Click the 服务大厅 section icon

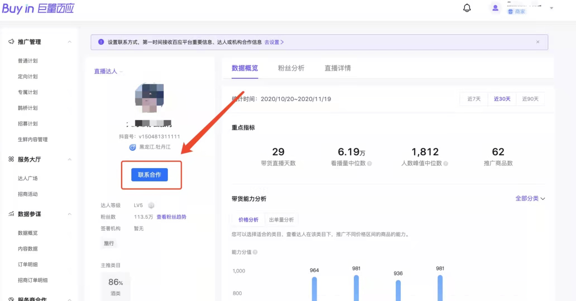click(11, 159)
